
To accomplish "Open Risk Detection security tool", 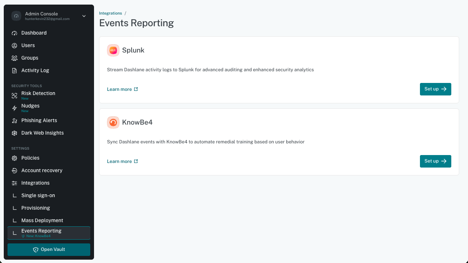I will click(x=49, y=95).
